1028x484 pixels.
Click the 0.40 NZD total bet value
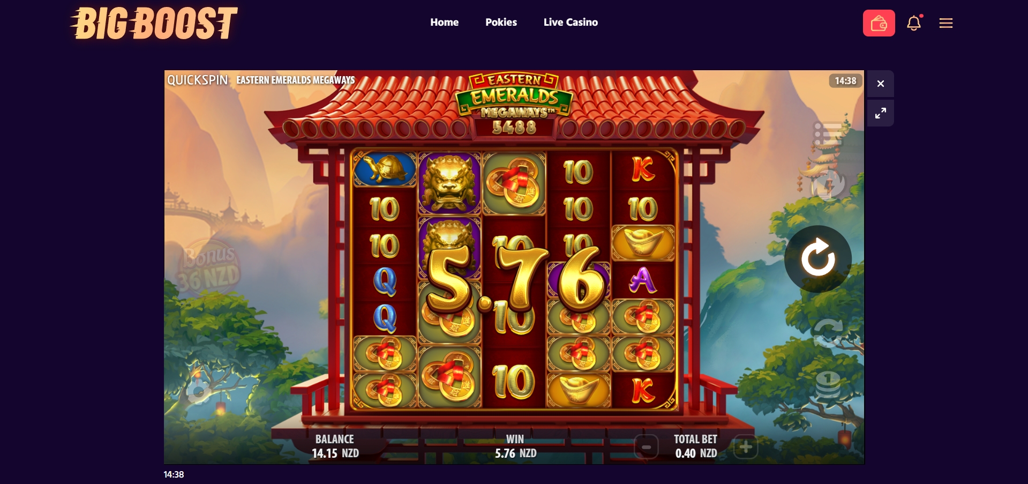tap(696, 453)
